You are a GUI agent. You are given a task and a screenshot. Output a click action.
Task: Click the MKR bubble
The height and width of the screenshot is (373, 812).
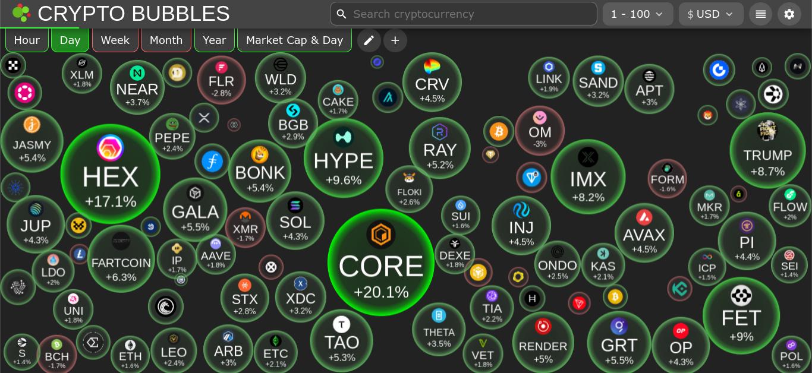click(710, 206)
